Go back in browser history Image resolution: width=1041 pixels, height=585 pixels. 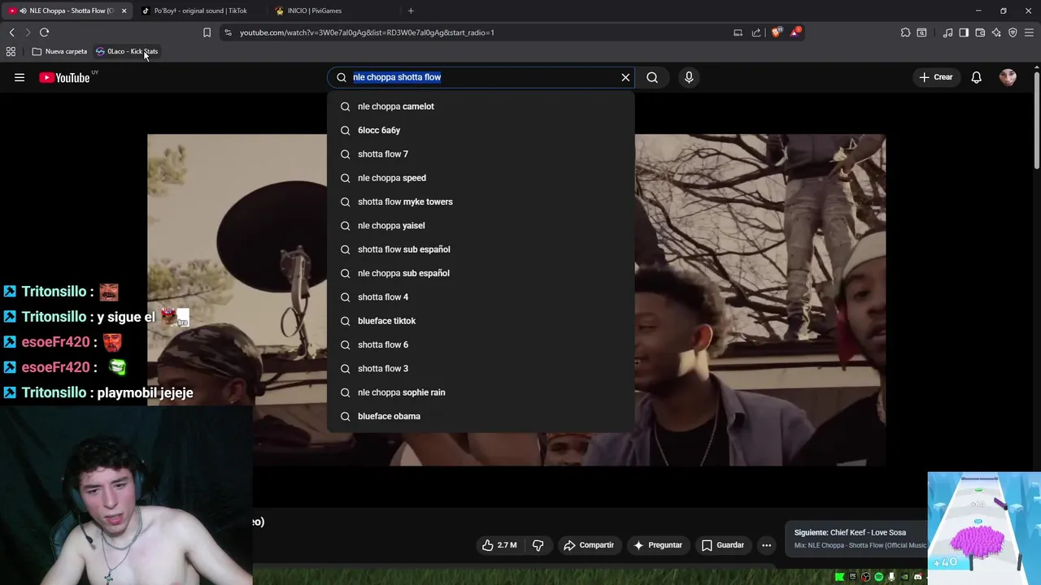[11, 32]
